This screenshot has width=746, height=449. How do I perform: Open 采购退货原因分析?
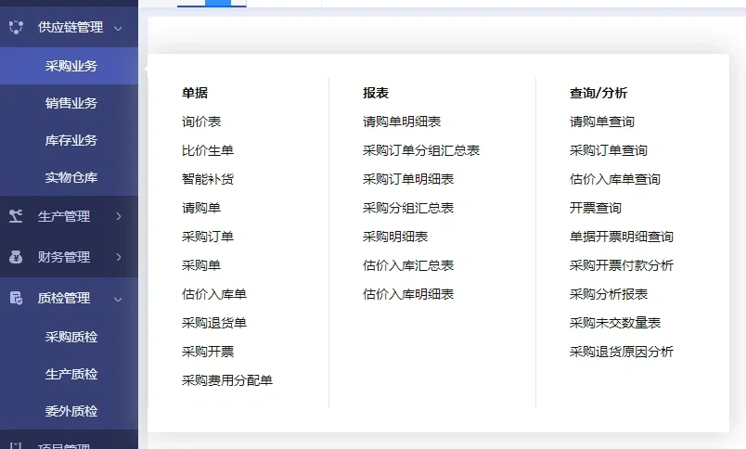point(622,352)
